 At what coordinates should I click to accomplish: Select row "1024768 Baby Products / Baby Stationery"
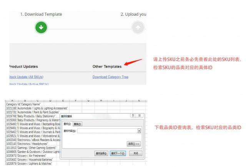31,116
